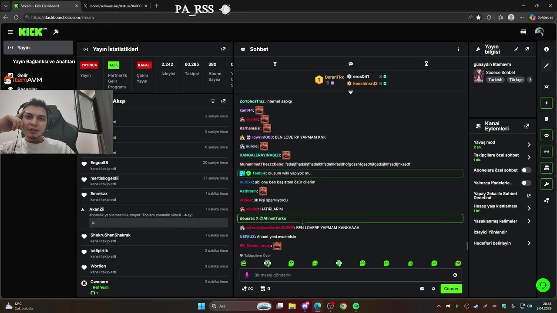Click İzleyici Yönlendir option
Image resolution: width=557 pixels, height=313 pixels.
pos(490,232)
